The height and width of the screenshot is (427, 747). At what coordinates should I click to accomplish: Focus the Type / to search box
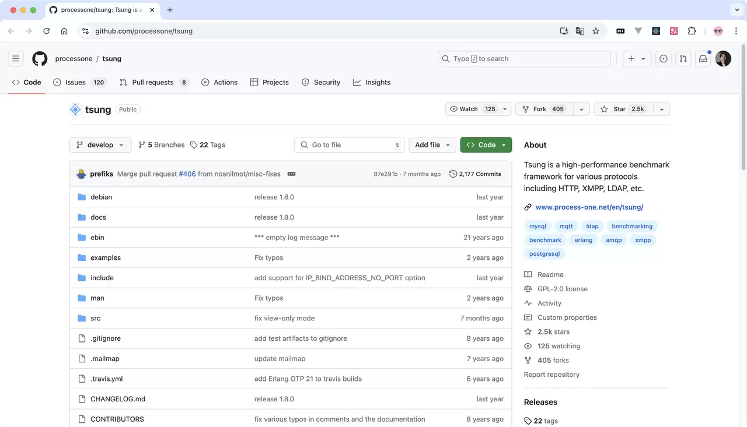[524, 58]
